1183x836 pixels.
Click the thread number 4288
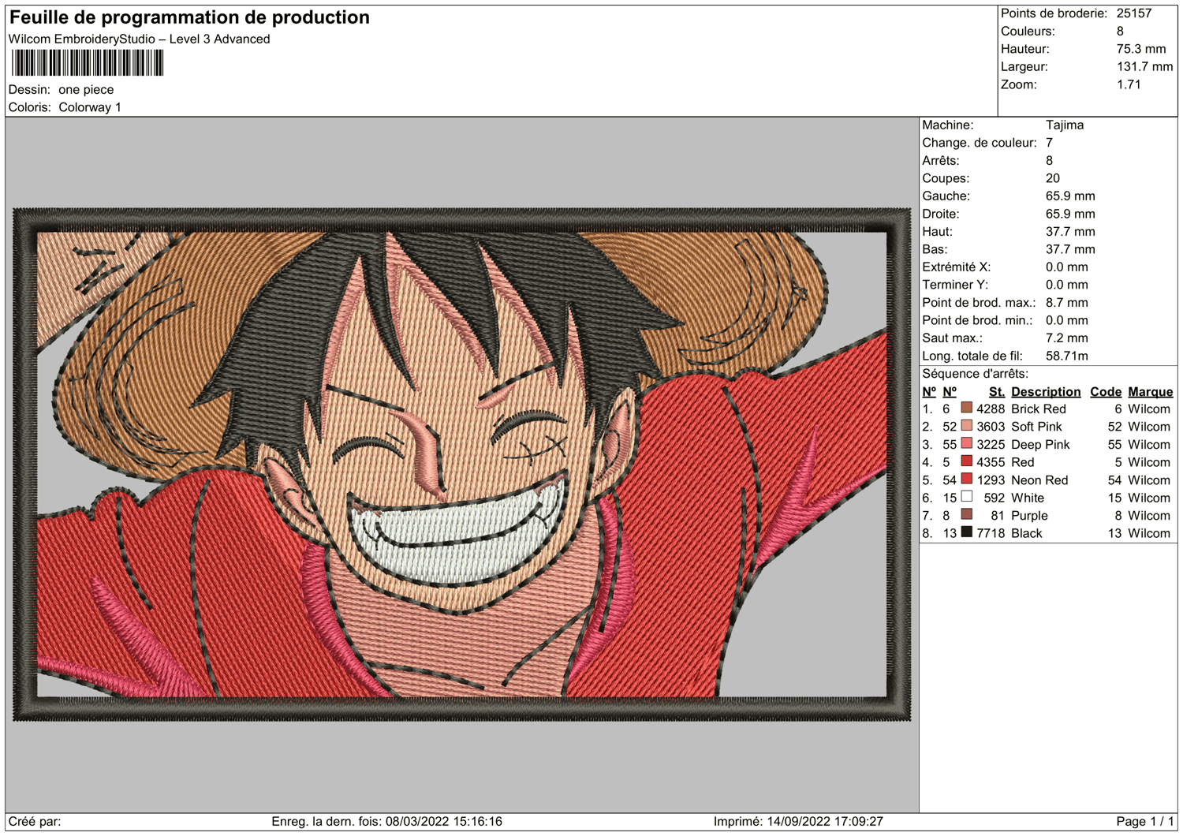pyautogui.click(x=991, y=409)
